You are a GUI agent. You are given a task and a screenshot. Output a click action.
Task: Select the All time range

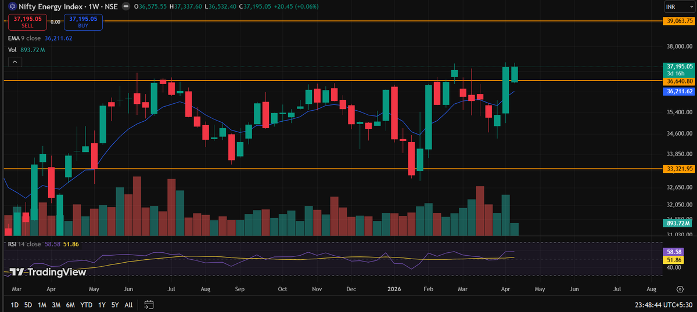click(x=128, y=304)
